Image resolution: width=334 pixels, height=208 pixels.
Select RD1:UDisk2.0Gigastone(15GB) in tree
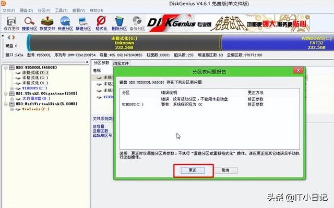[46, 94]
